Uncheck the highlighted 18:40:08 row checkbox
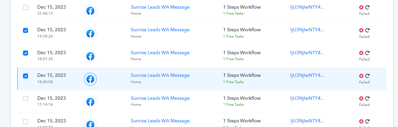 [26, 76]
